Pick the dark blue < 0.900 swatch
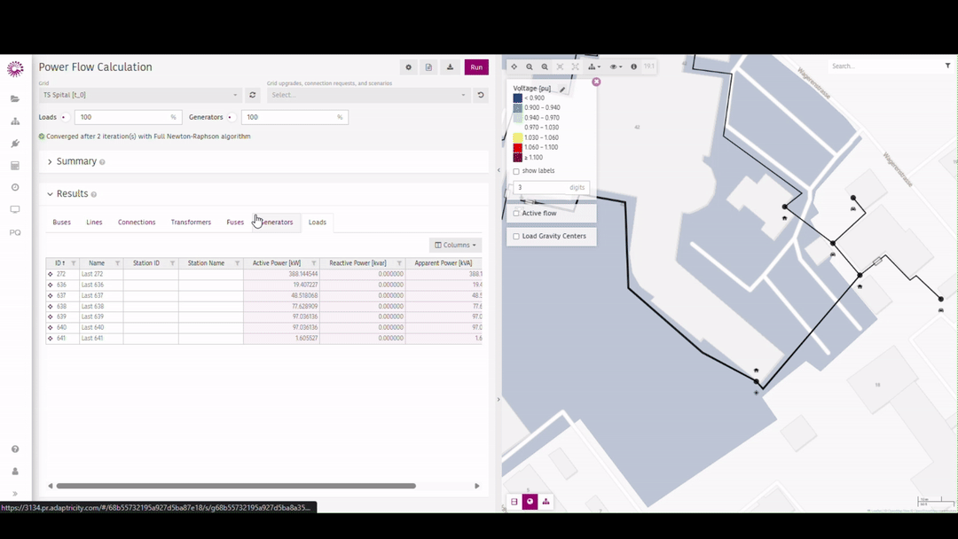The image size is (958, 539). tap(517, 98)
